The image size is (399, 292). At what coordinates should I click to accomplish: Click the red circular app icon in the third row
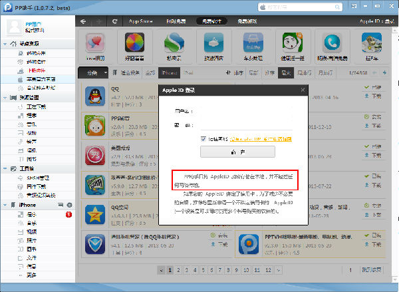click(x=95, y=155)
